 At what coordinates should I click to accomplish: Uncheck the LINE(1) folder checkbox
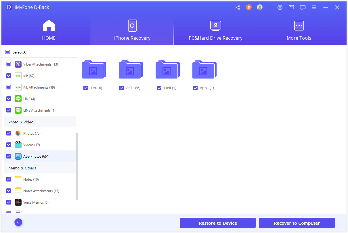pos(159,88)
